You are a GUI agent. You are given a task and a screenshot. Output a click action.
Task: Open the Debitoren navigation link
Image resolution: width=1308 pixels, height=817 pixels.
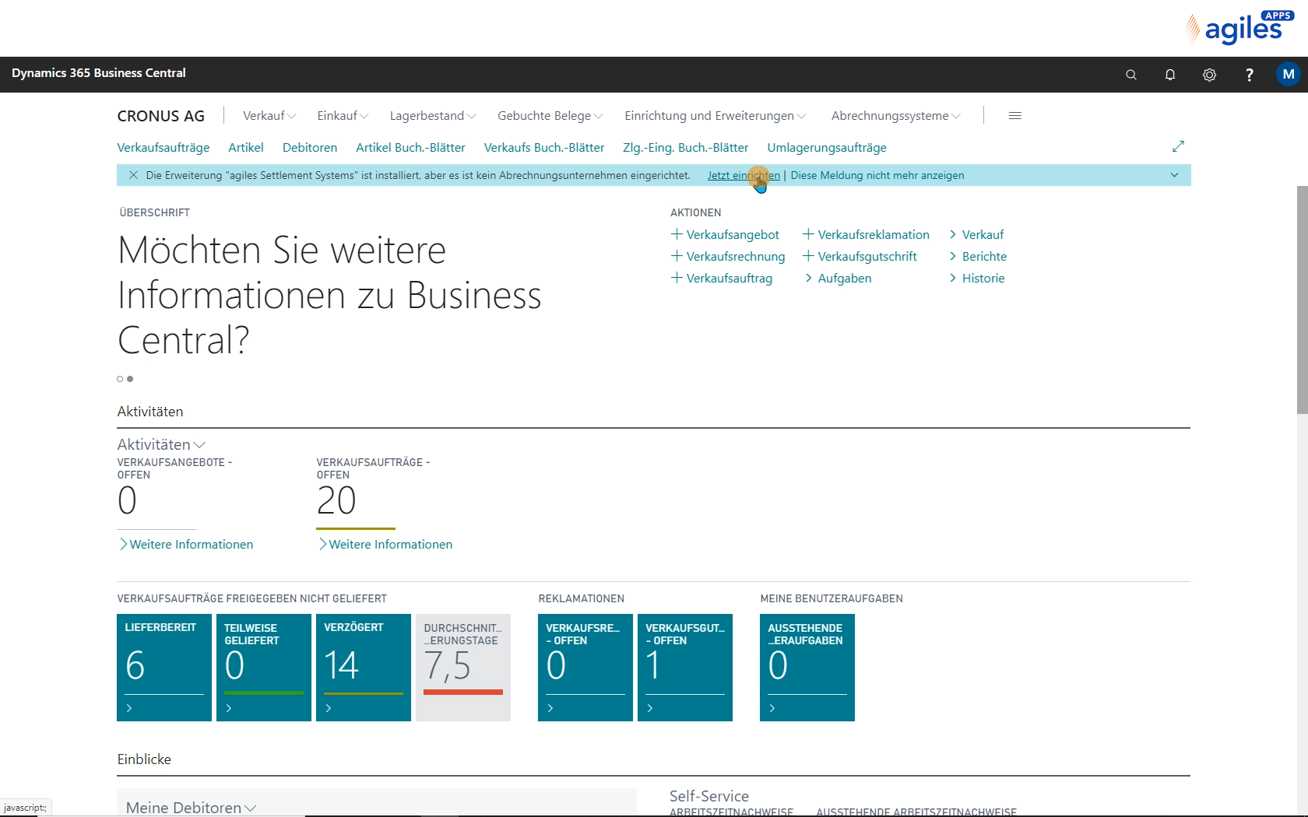(310, 147)
